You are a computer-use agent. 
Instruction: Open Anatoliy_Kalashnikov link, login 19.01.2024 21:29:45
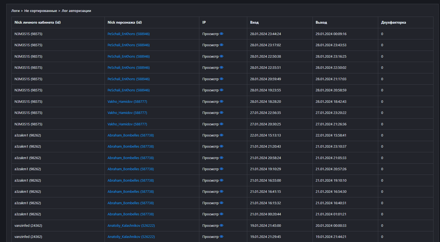coord(131,237)
